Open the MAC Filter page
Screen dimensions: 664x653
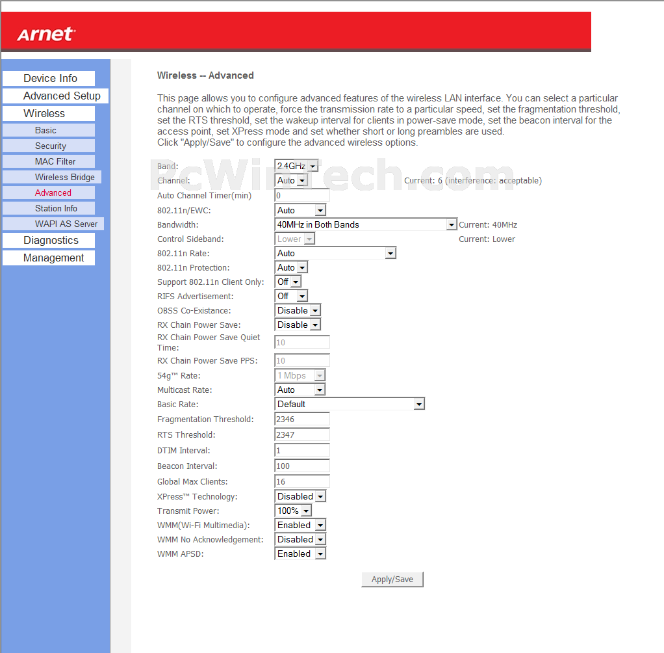click(49, 161)
